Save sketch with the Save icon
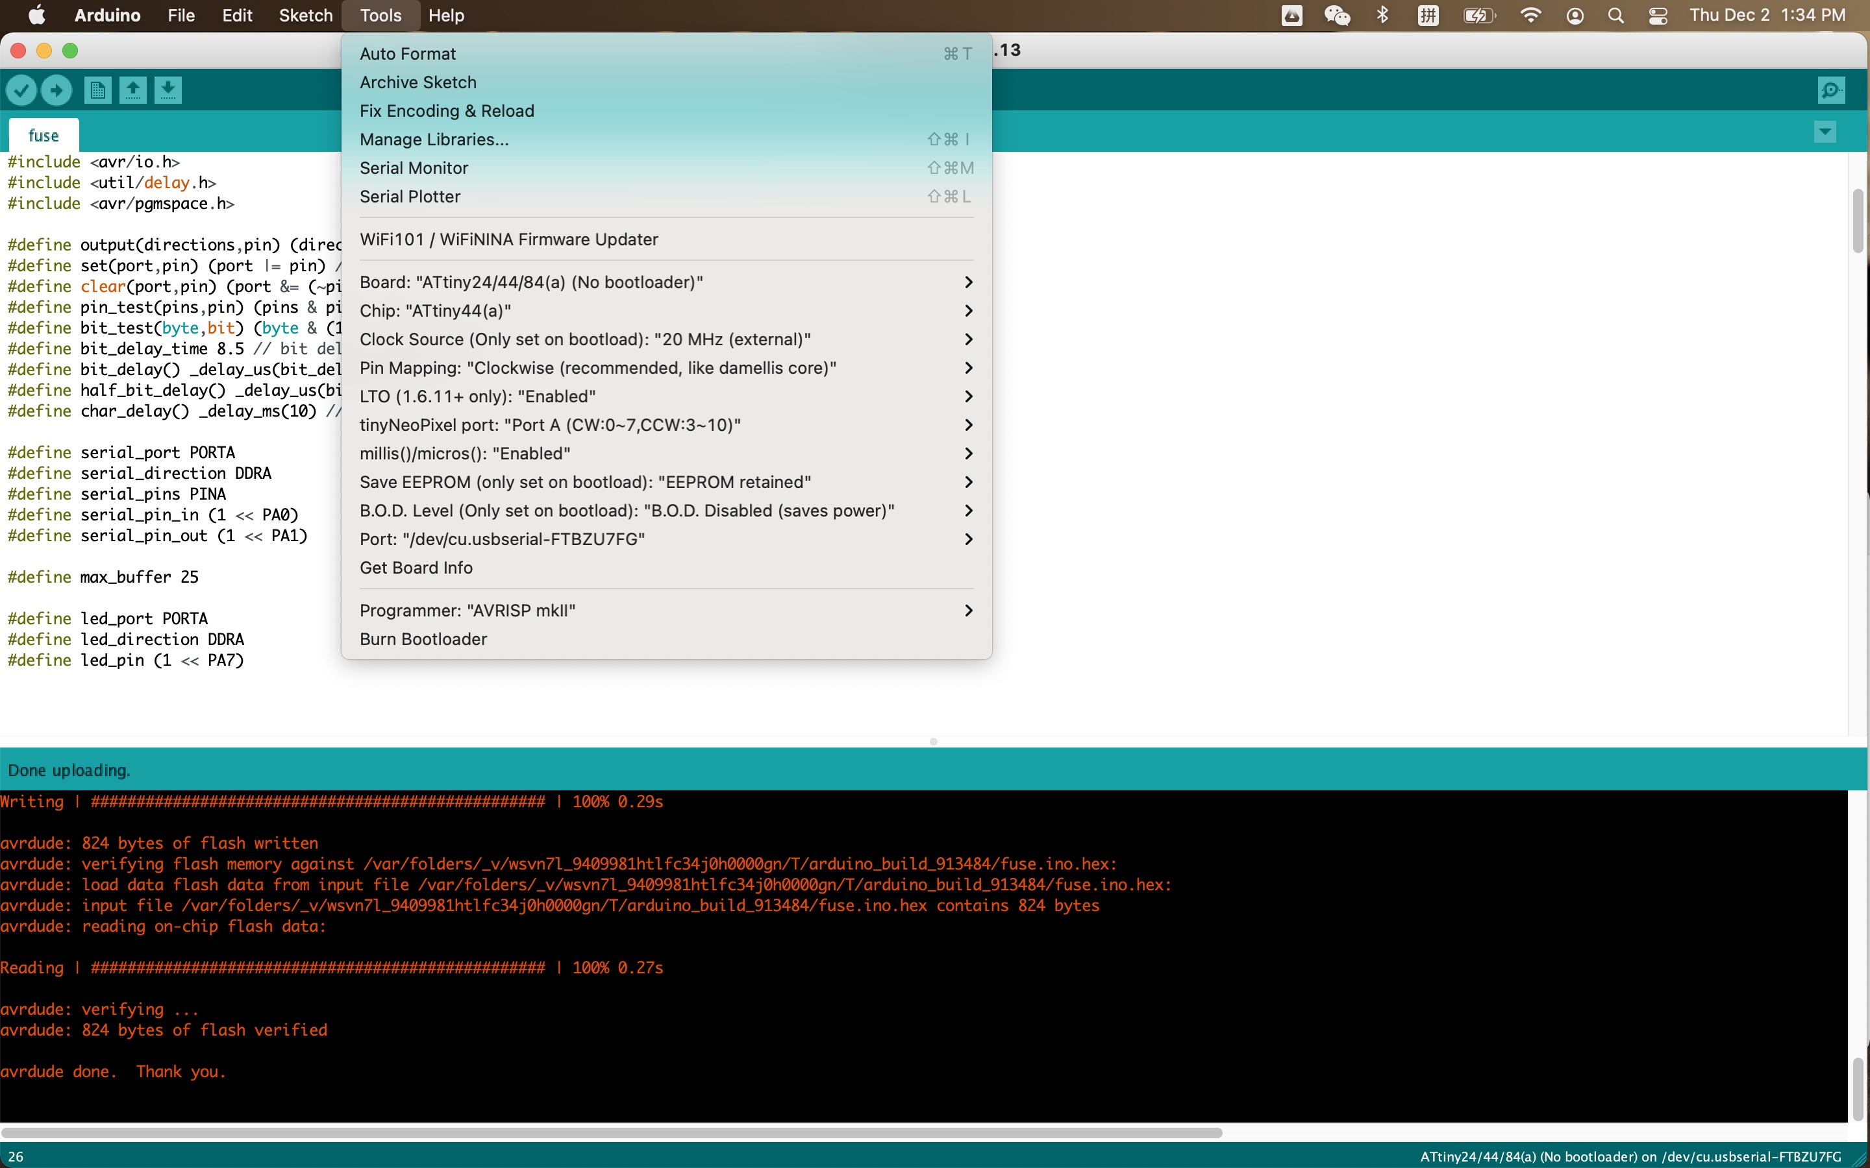 (x=168, y=90)
